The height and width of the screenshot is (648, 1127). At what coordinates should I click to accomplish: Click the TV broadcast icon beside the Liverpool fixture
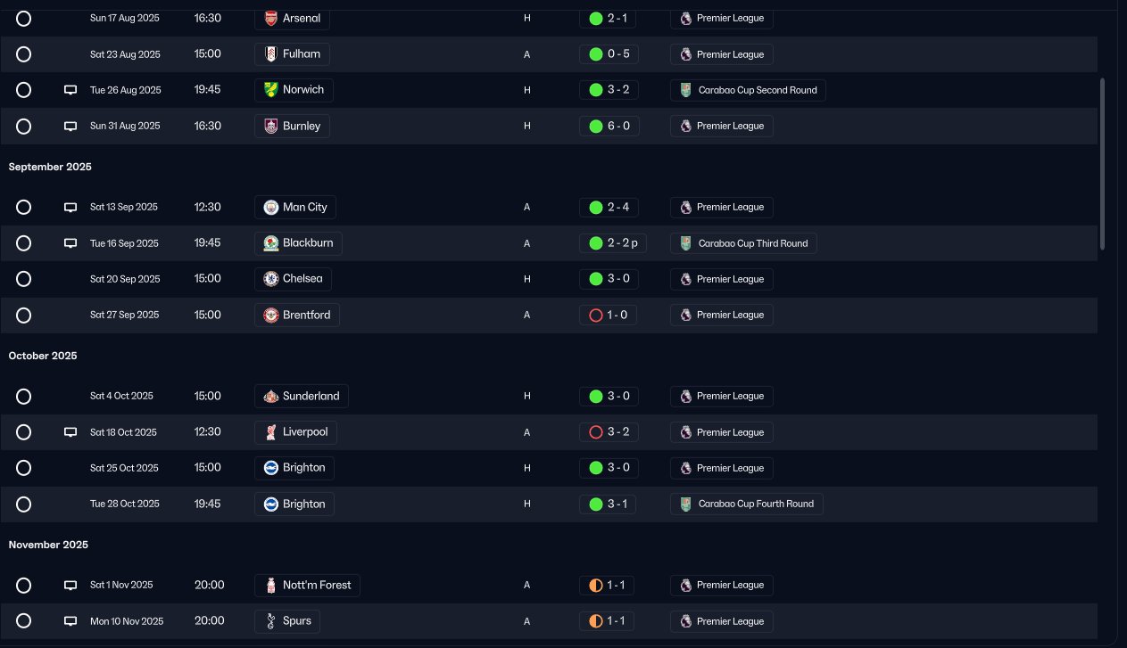(70, 432)
